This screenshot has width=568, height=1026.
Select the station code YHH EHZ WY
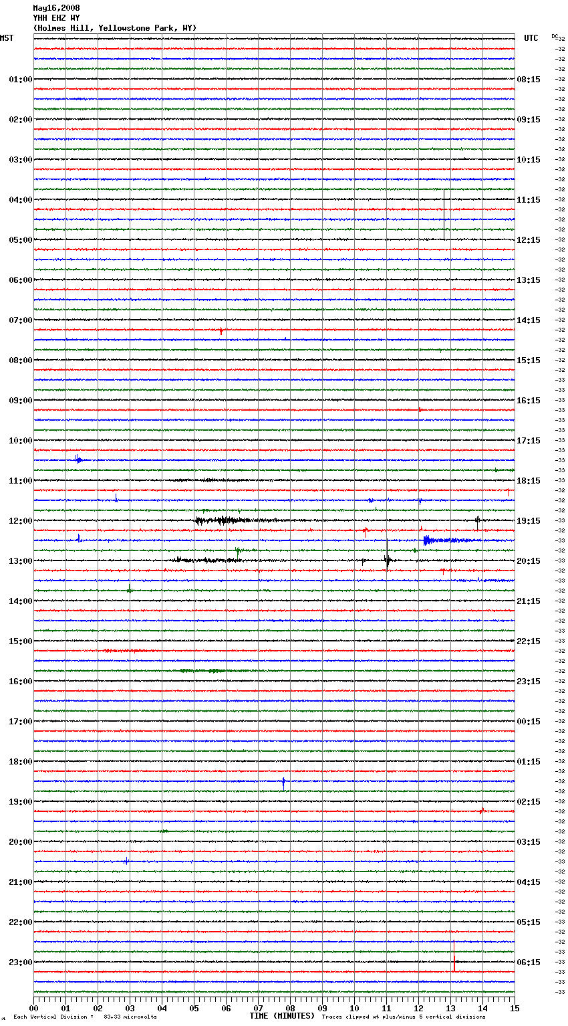click(56, 18)
